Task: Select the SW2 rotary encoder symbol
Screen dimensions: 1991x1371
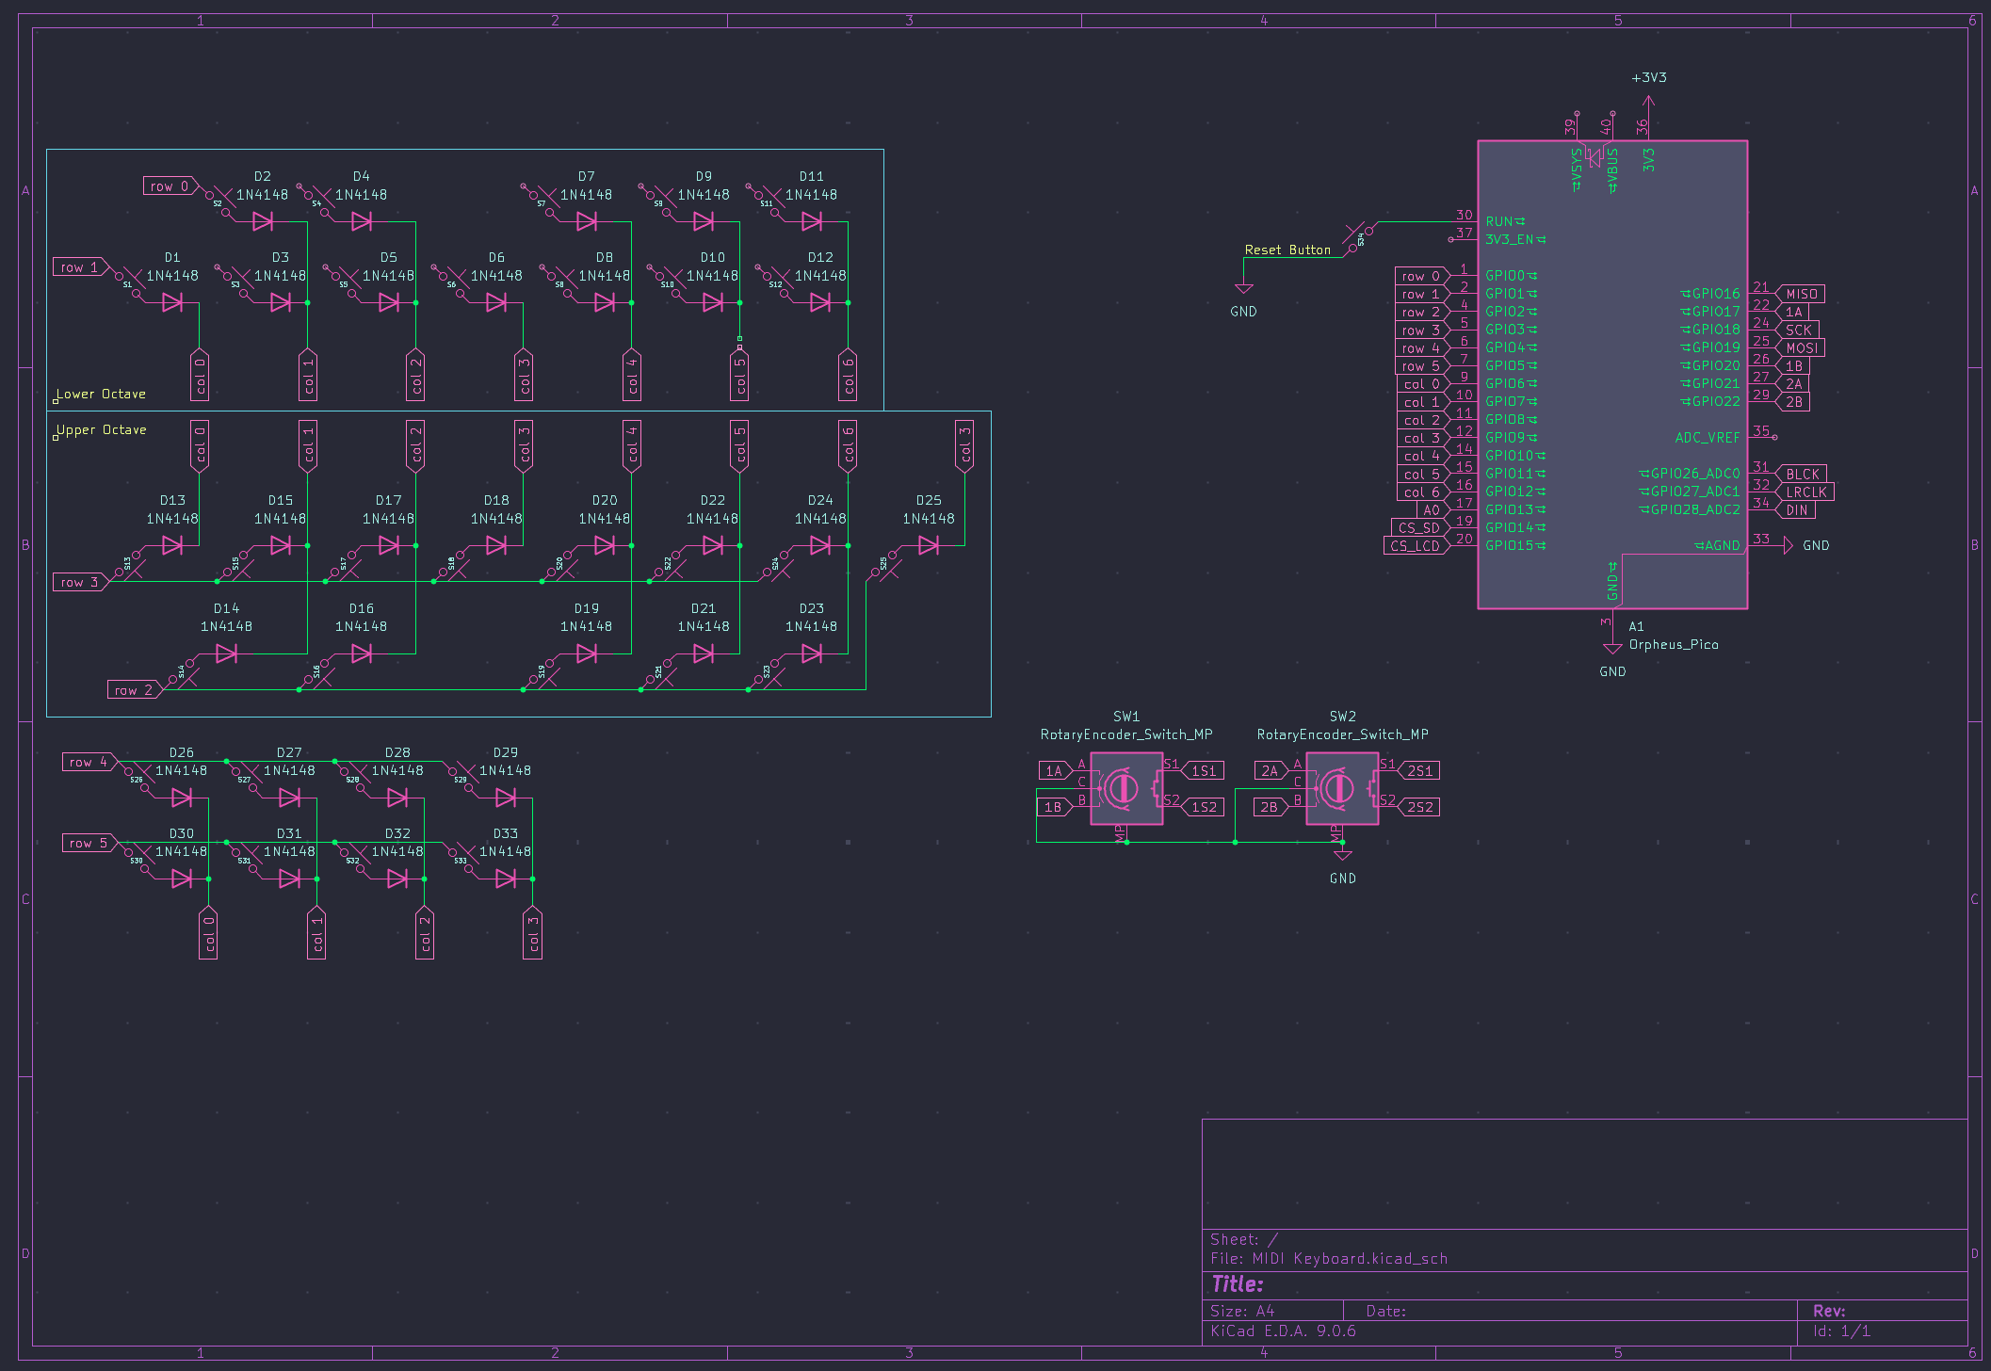Action: tap(1341, 788)
